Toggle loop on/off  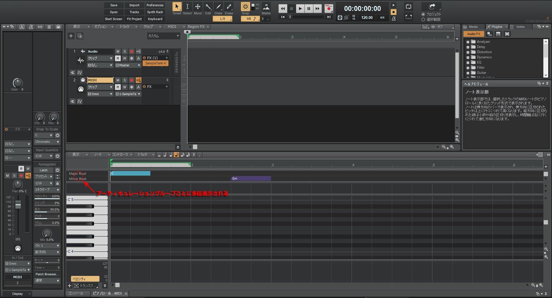[408, 7]
